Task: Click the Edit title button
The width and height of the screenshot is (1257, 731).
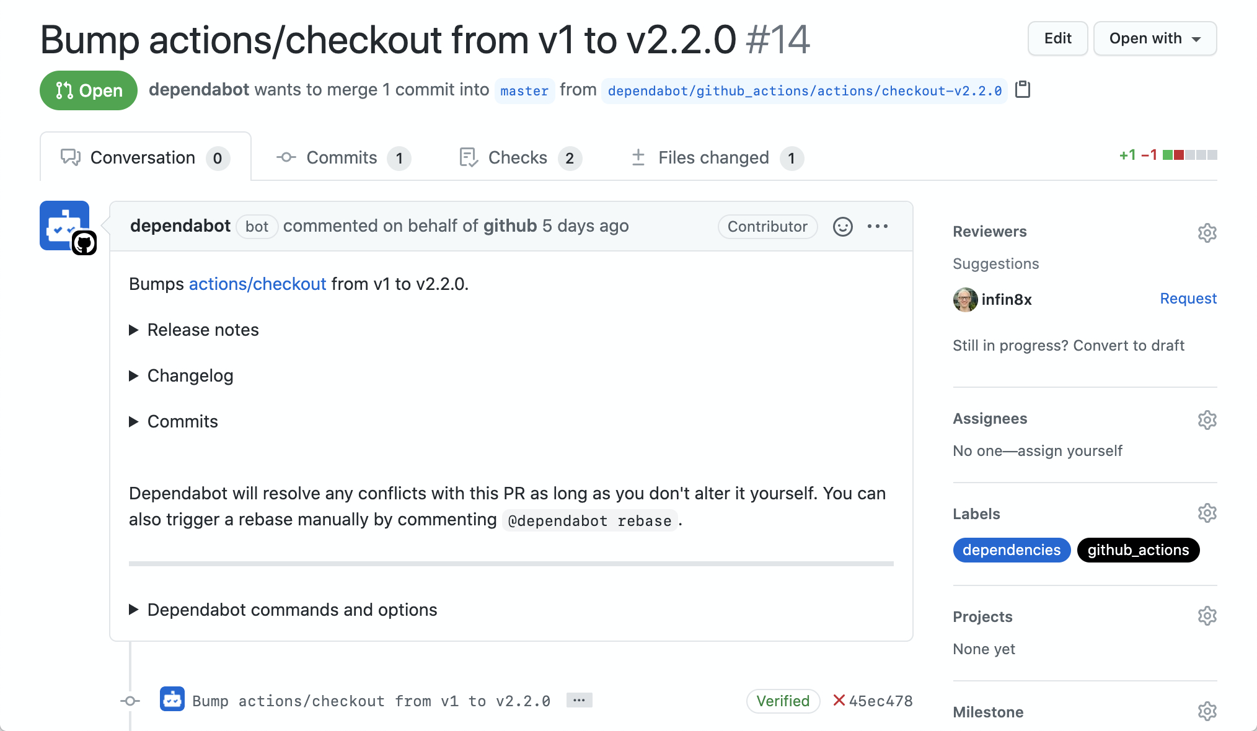Action: click(x=1057, y=38)
